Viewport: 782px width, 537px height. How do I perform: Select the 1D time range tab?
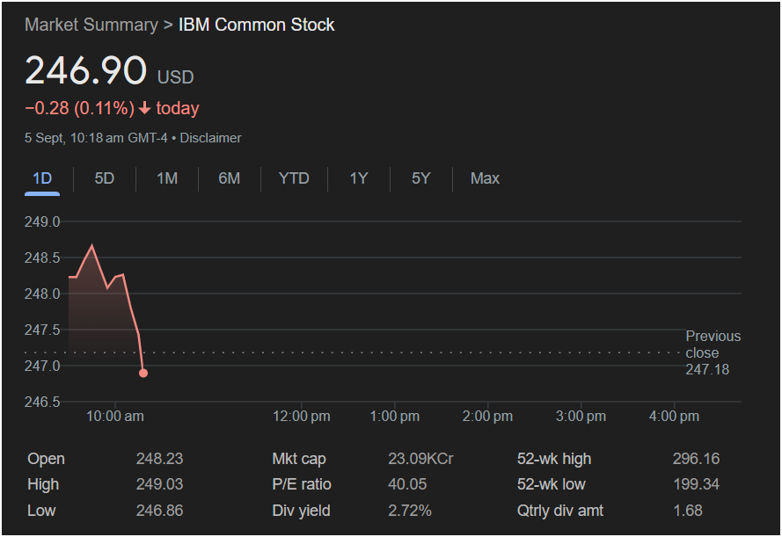coord(42,178)
